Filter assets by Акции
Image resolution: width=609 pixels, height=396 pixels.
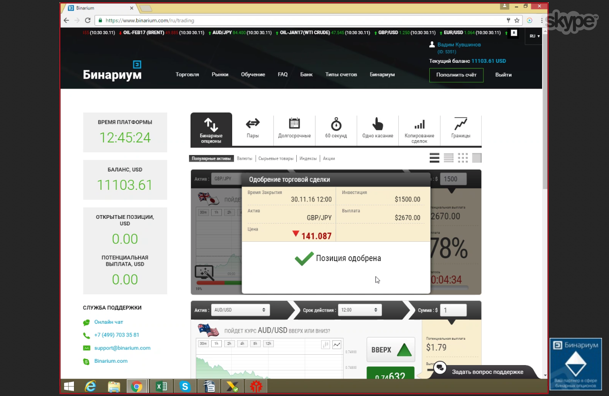[329, 158]
